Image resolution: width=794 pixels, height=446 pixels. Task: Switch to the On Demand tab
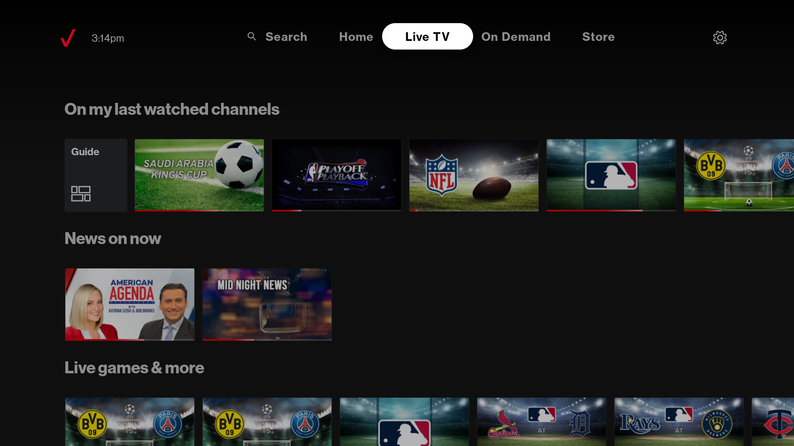coord(516,37)
